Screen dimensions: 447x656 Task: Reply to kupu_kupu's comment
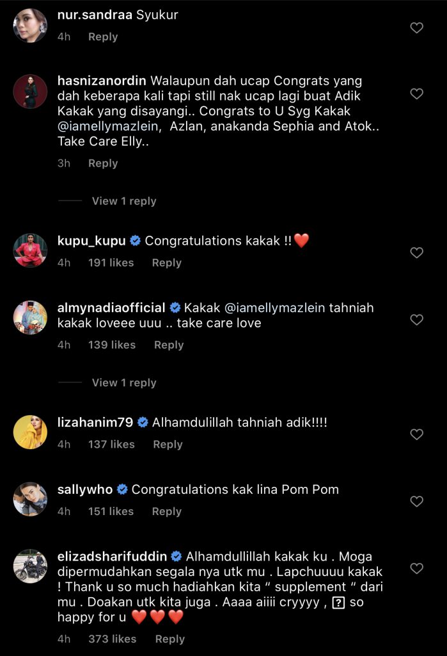[x=166, y=263]
